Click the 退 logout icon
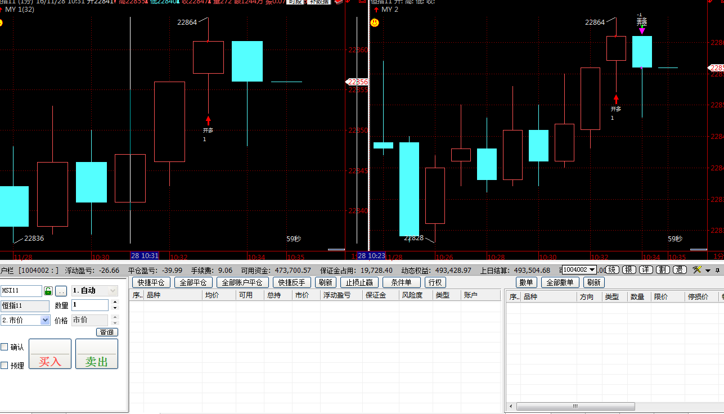Screen dimensions: 724x414 [680, 270]
